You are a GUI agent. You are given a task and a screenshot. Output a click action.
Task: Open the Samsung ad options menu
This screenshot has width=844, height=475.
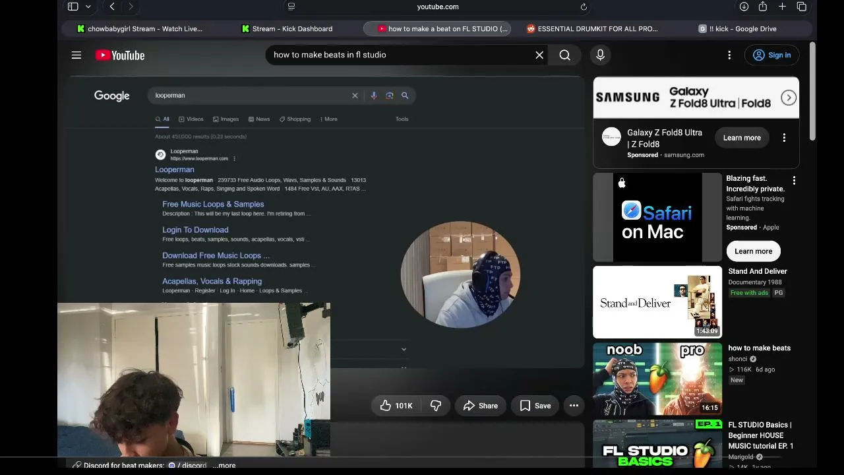(784, 138)
